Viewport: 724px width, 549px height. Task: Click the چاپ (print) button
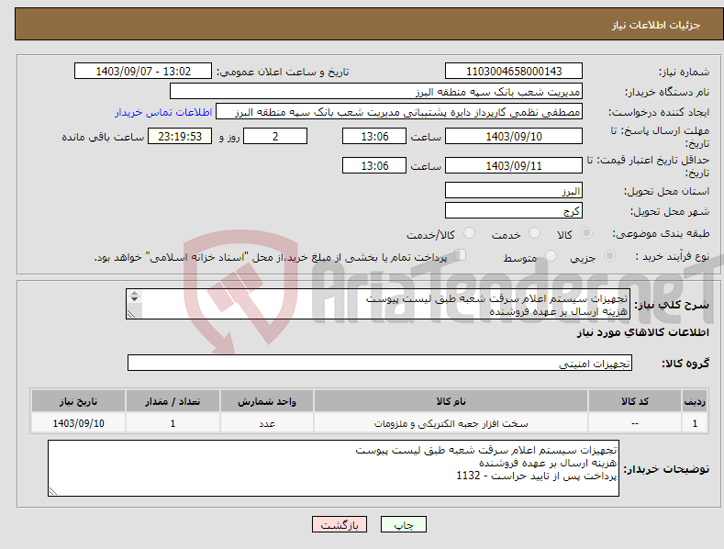tap(403, 524)
